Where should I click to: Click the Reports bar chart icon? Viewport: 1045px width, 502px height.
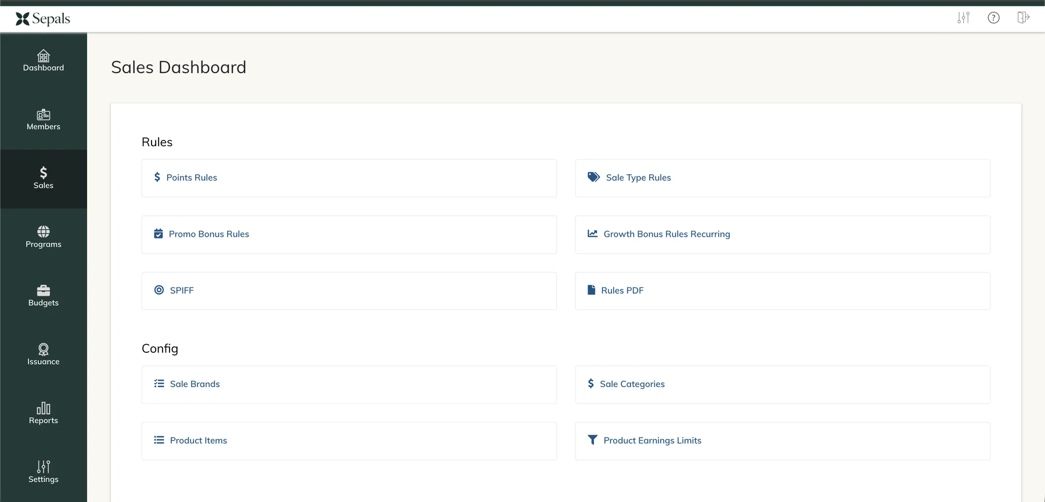44,408
